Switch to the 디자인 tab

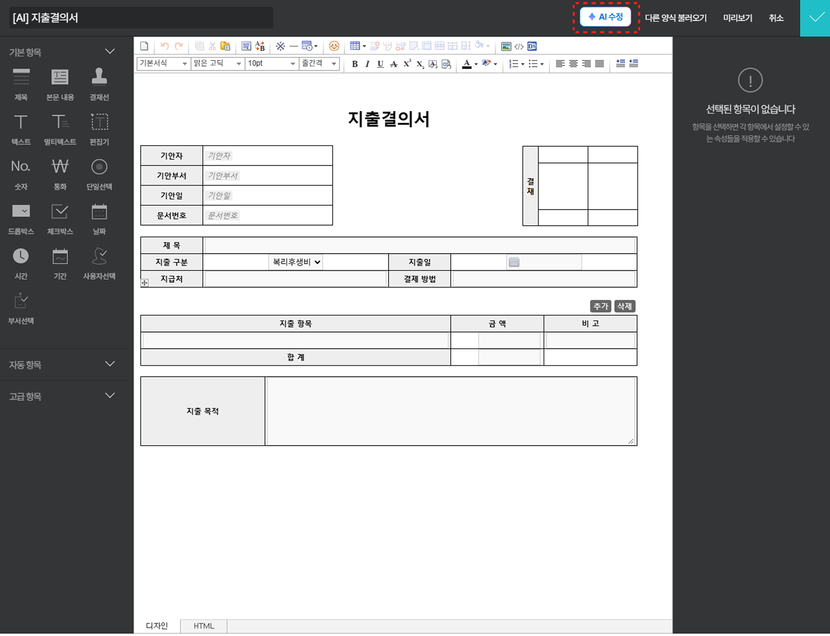pos(157,626)
